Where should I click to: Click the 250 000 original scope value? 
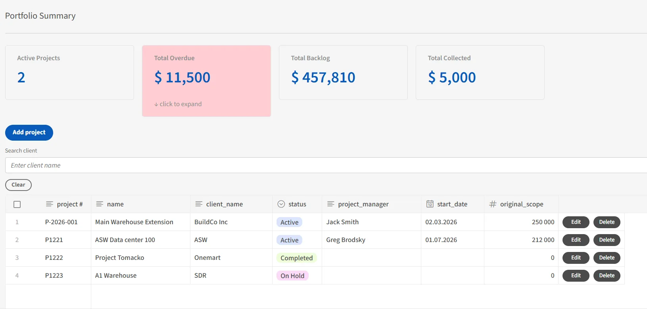[x=543, y=222]
